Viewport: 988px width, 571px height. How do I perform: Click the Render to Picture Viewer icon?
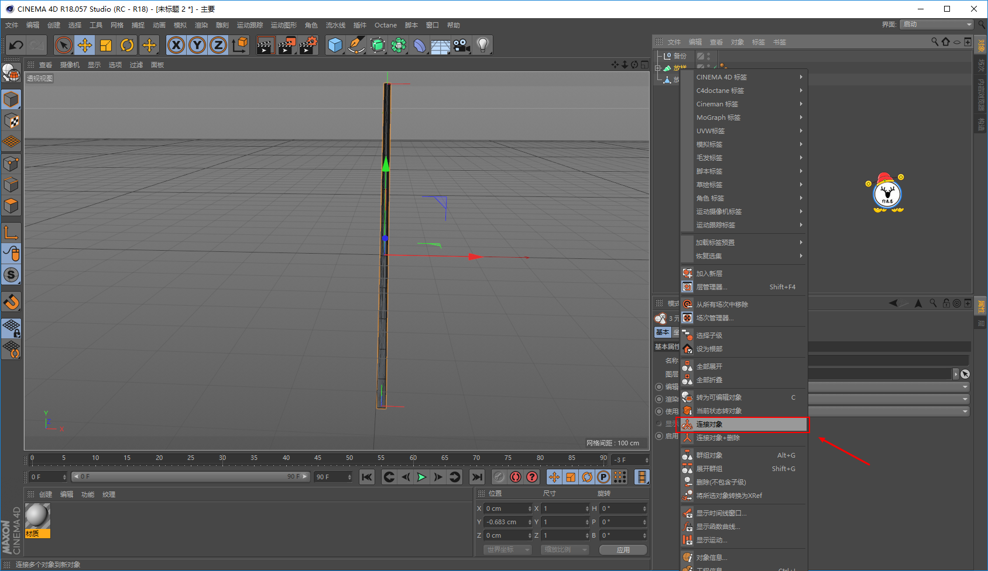click(287, 45)
